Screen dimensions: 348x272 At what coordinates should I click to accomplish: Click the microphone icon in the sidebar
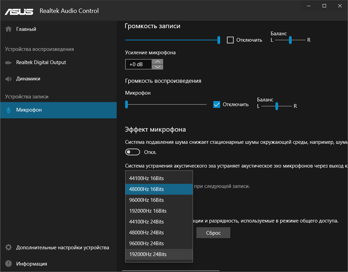point(9,110)
